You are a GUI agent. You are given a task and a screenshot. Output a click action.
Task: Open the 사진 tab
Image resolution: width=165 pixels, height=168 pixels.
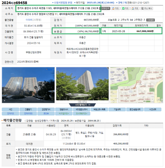[11, 110]
